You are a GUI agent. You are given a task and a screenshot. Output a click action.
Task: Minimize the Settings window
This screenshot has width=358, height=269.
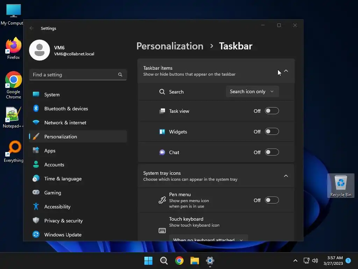point(263,25)
